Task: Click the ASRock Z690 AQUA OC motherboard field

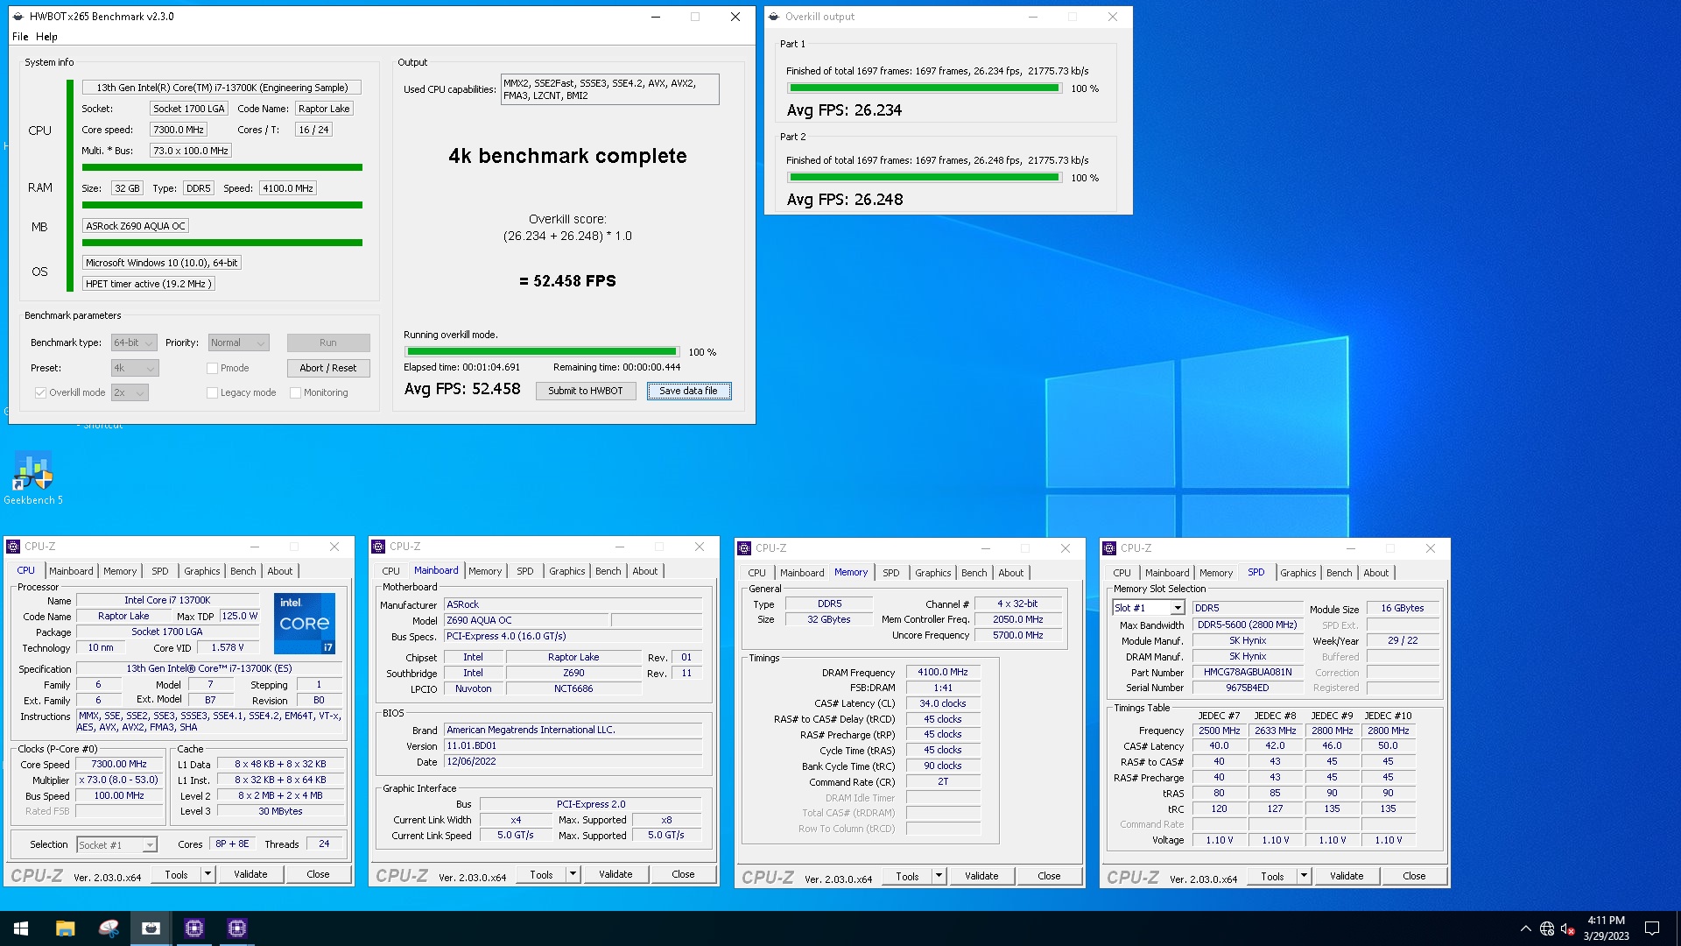Action: pyautogui.click(x=136, y=226)
